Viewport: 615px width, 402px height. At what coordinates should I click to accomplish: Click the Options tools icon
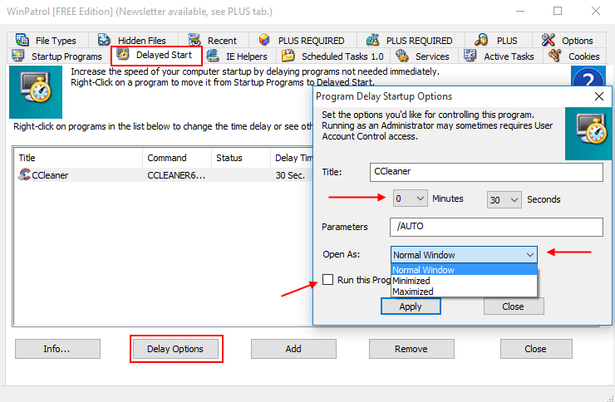(x=548, y=40)
